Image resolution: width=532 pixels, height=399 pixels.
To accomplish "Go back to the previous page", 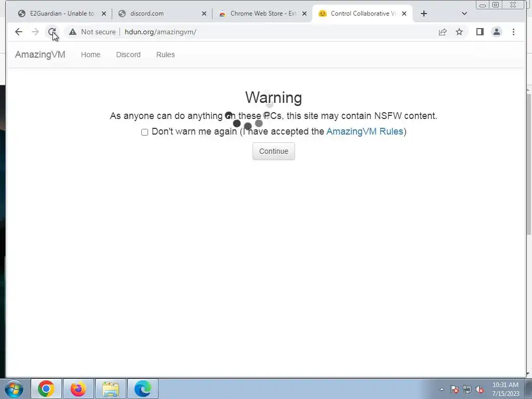I will tap(19, 32).
